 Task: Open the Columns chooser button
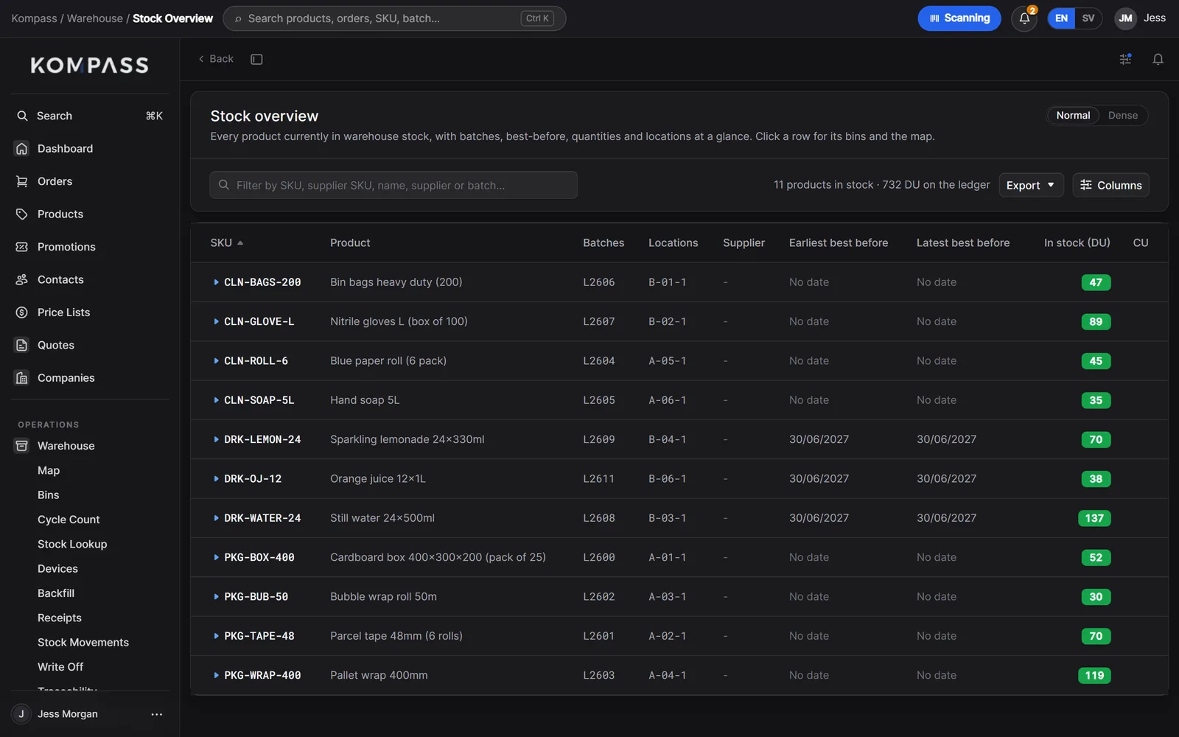(x=1110, y=185)
